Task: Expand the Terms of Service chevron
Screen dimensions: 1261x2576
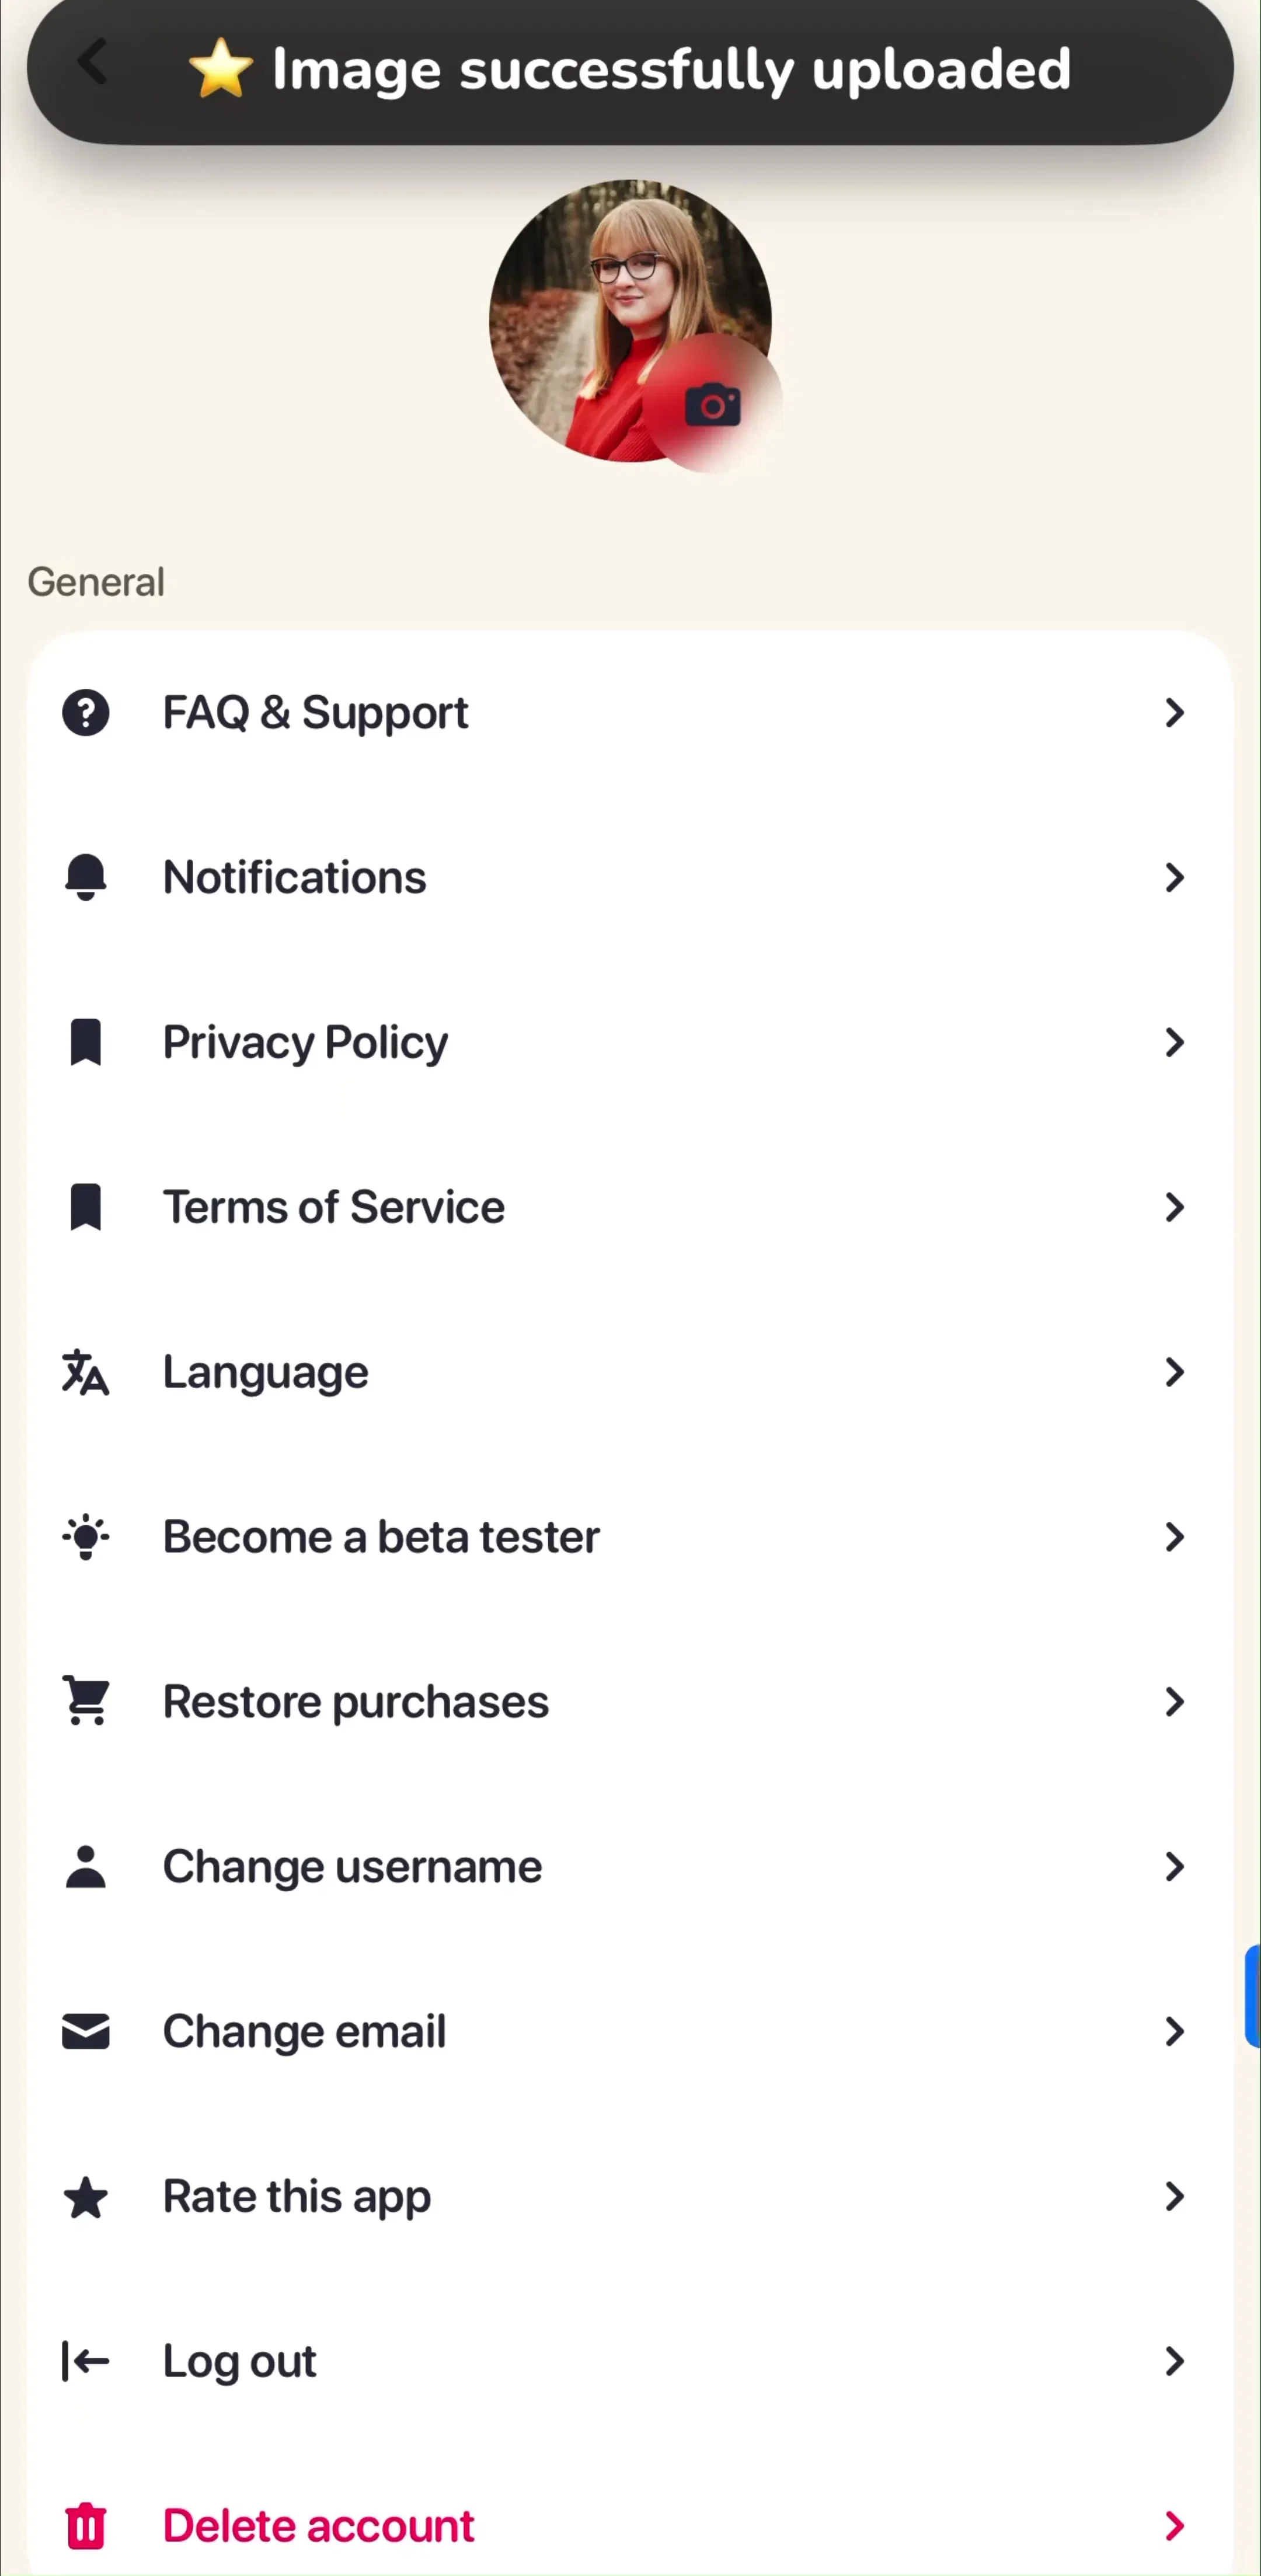Action: click(x=1175, y=1207)
